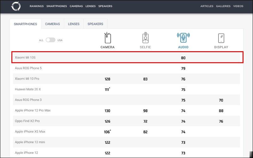The image size is (253, 158).
Task: Switch to the SMARTPHONES tab
Action: pos(25,24)
